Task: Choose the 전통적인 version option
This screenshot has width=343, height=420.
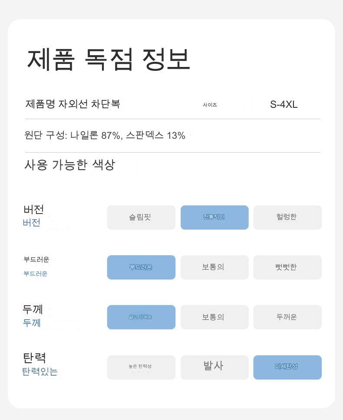Action: click(214, 217)
